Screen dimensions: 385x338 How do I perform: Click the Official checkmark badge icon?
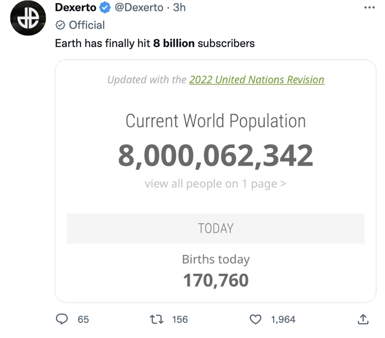pyautogui.click(x=61, y=25)
